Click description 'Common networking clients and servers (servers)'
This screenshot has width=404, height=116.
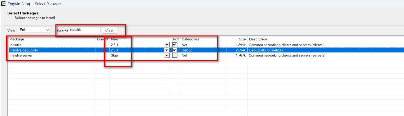[x=287, y=55]
